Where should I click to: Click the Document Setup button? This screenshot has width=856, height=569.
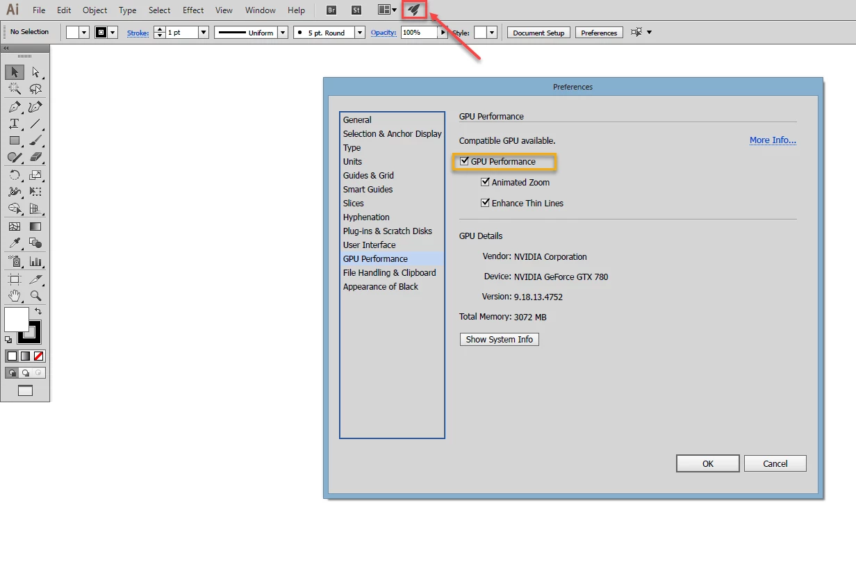coord(539,33)
